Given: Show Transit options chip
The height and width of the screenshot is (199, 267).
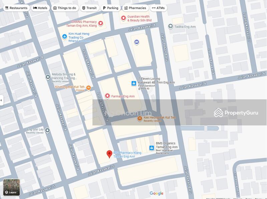Looking at the screenshot, I should pyautogui.click(x=89, y=8).
